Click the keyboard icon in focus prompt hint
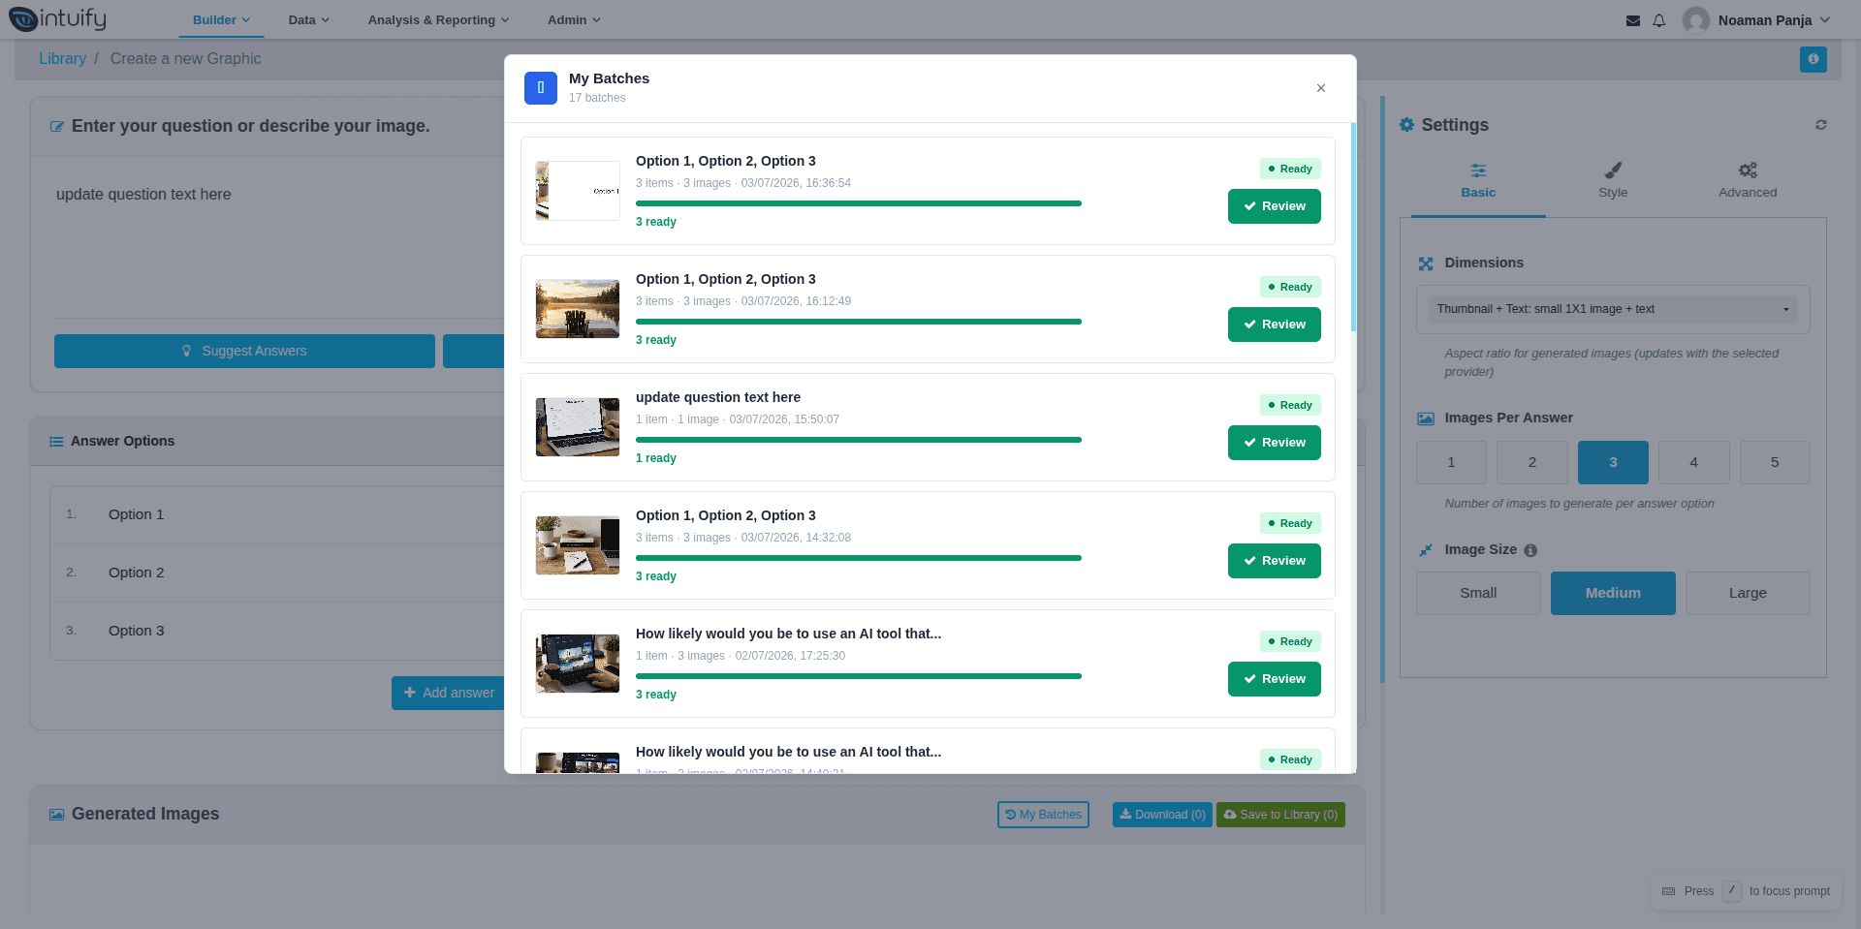 point(1668,891)
